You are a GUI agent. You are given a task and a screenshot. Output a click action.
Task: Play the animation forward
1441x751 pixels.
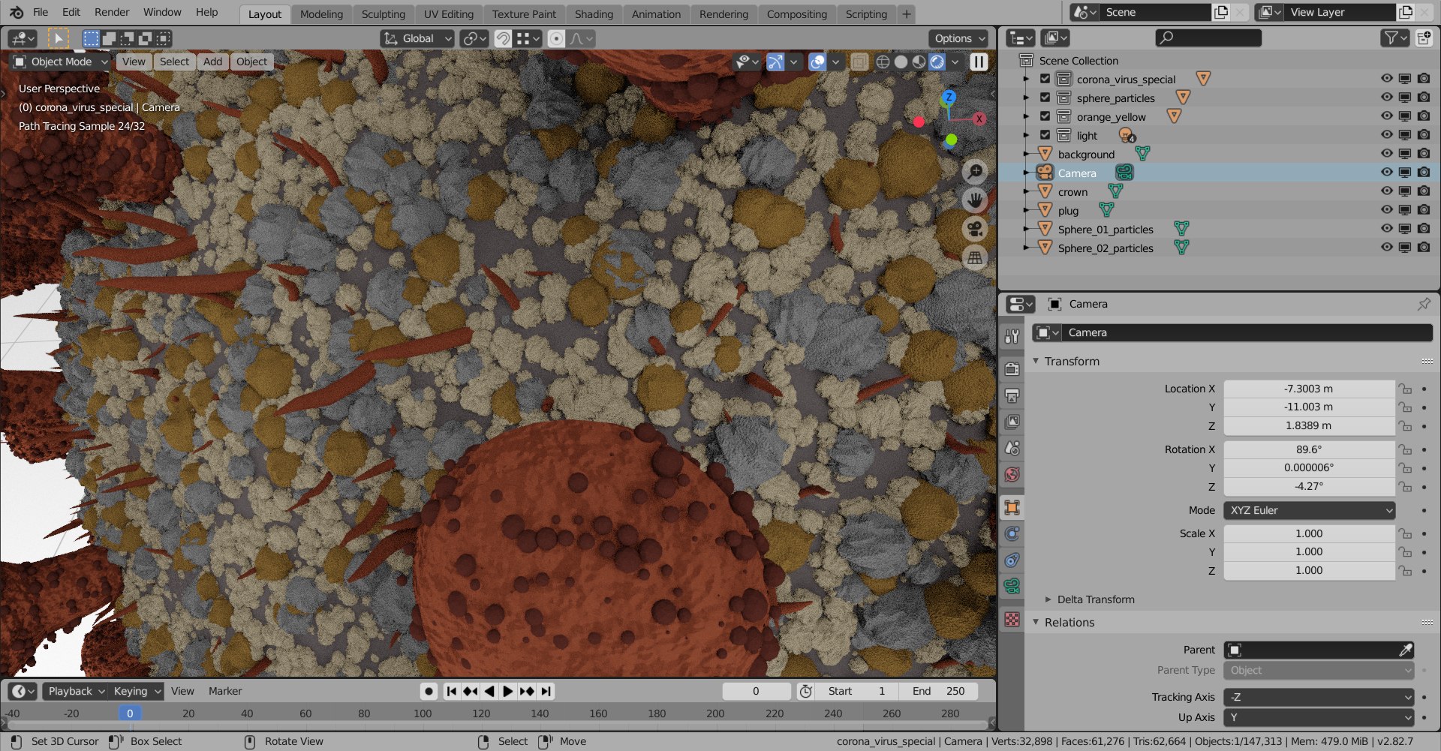pyautogui.click(x=507, y=691)
